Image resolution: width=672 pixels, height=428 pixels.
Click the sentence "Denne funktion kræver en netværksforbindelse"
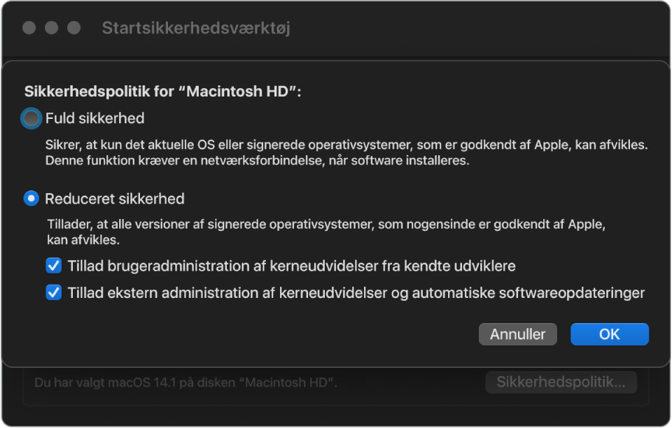tap(256, 161)
